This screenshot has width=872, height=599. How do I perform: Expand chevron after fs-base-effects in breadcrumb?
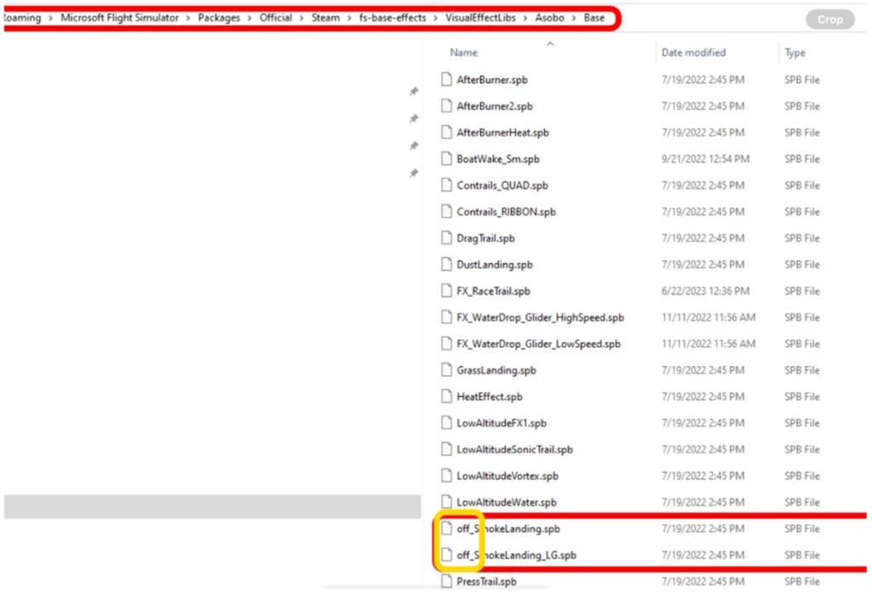click(x=435, y=19)
